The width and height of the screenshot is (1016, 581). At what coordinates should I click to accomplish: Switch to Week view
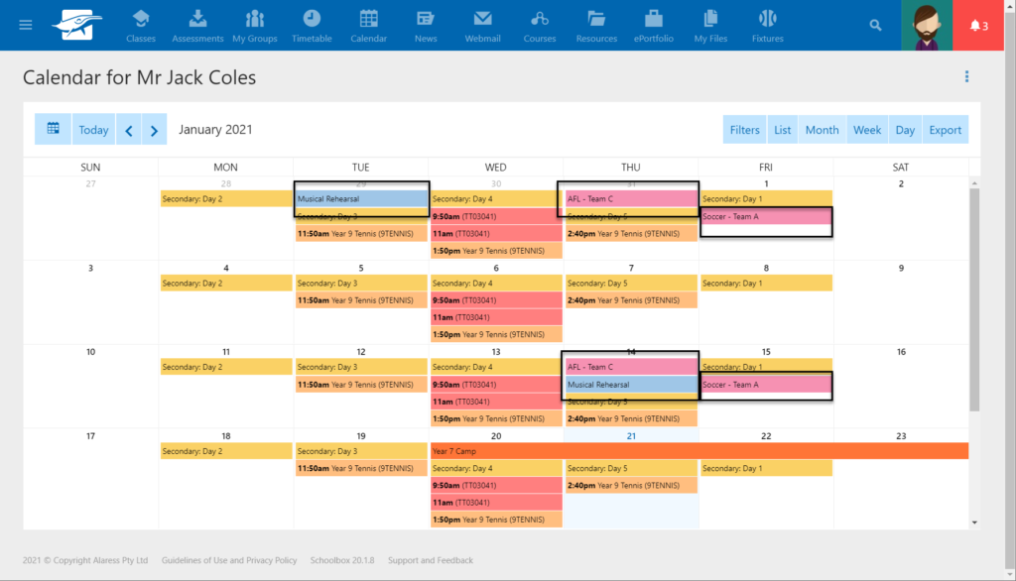(866, 129)
